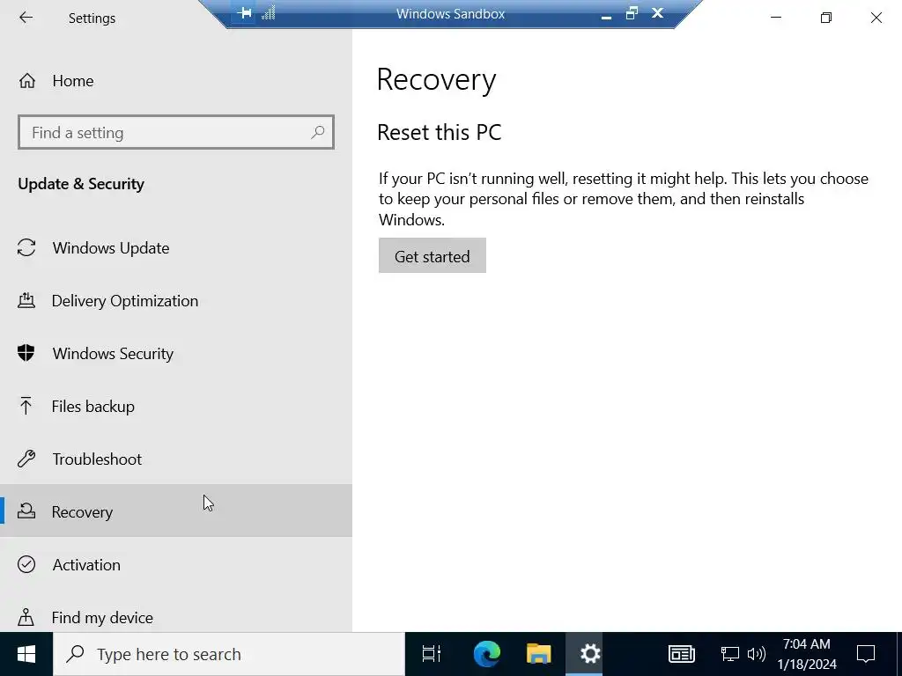The width and height of the screenshot is (902, 676).
Task: Focus the Find a setting search box
Action: point(176,132)
